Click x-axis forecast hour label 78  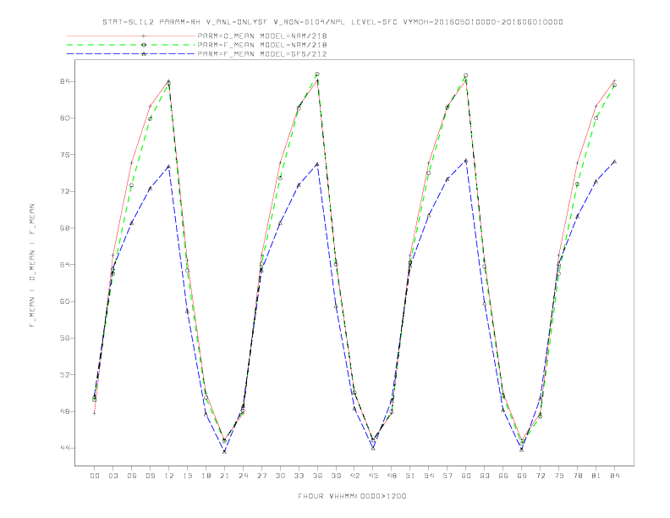click(x=577, y=476)
